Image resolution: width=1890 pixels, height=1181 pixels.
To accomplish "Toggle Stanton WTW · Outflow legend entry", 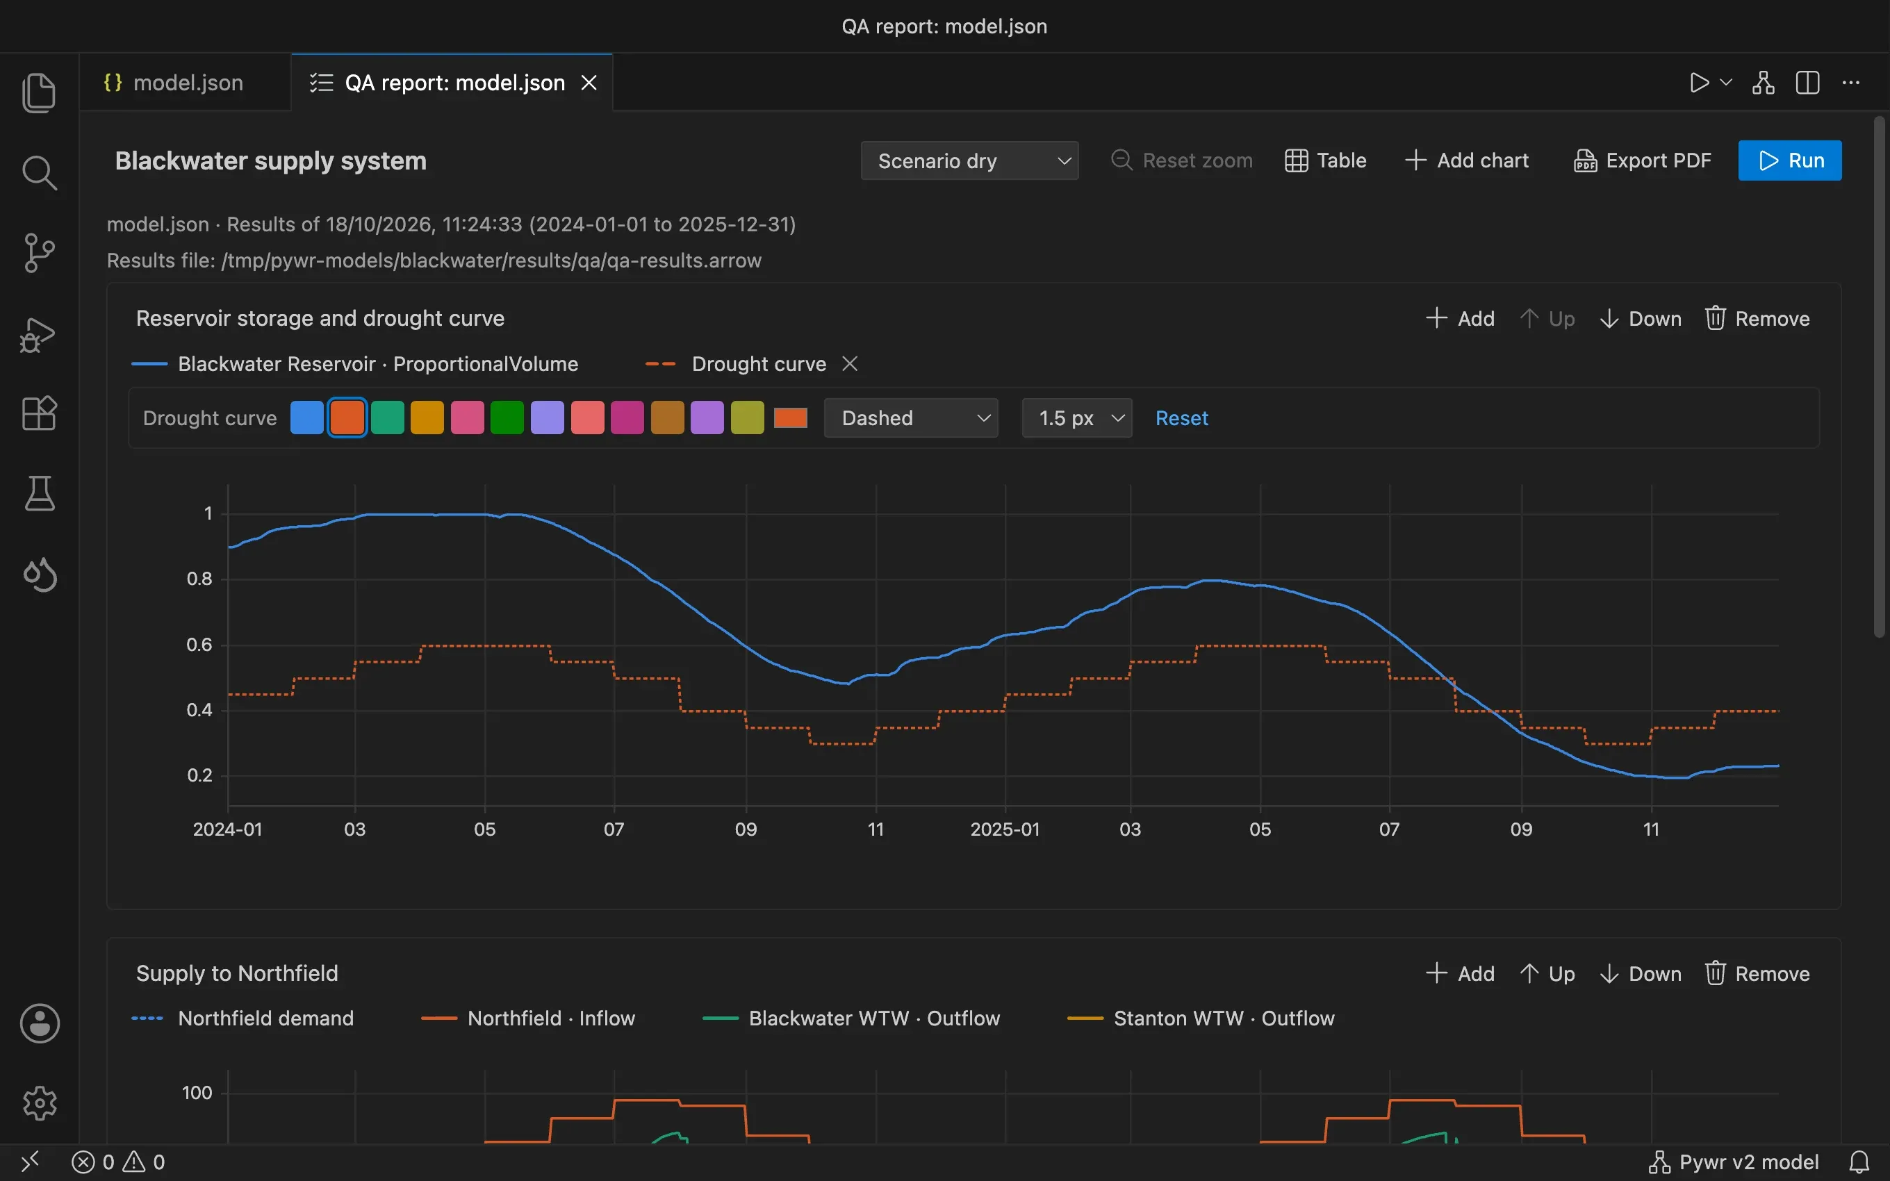I will pyautogui.click(x=1201, y=1018).
